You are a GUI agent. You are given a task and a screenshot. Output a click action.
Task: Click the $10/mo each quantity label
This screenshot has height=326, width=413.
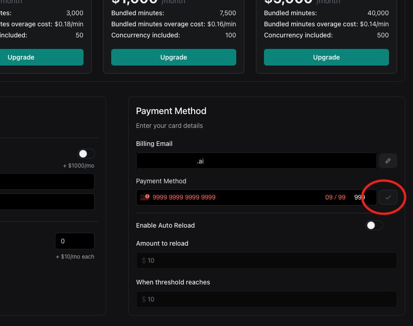pos(75,256)
